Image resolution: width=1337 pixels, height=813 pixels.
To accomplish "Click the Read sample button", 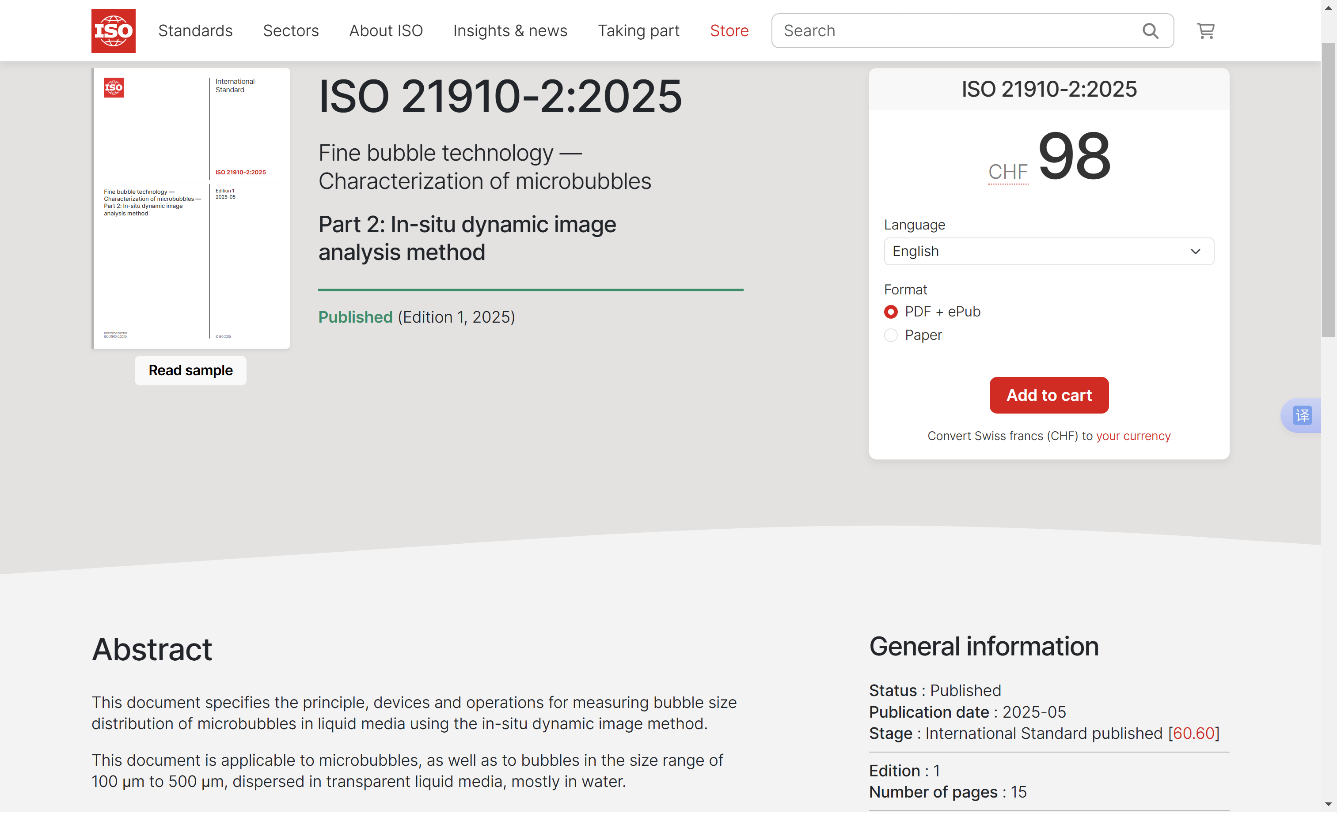I will pyautogui.click(x=190, y=371).
